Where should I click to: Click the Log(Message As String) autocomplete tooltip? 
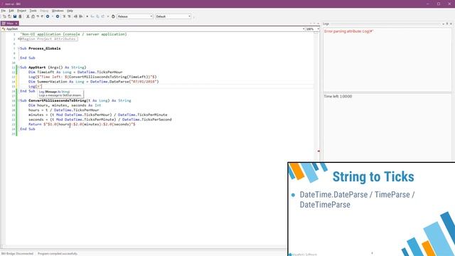pos(60,93)
